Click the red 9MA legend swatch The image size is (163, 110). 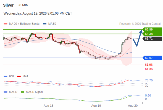[x=19, y=76]
